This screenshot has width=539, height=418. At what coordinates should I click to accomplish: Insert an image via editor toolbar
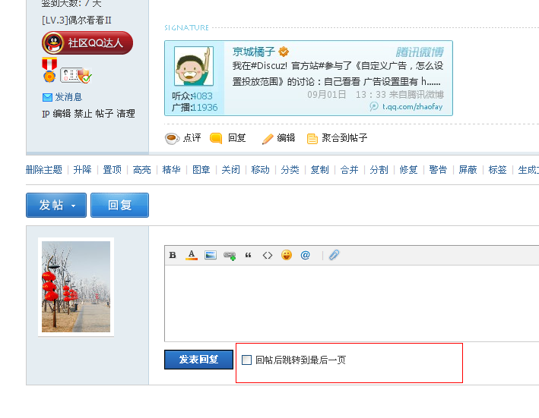tap(211, 255)
